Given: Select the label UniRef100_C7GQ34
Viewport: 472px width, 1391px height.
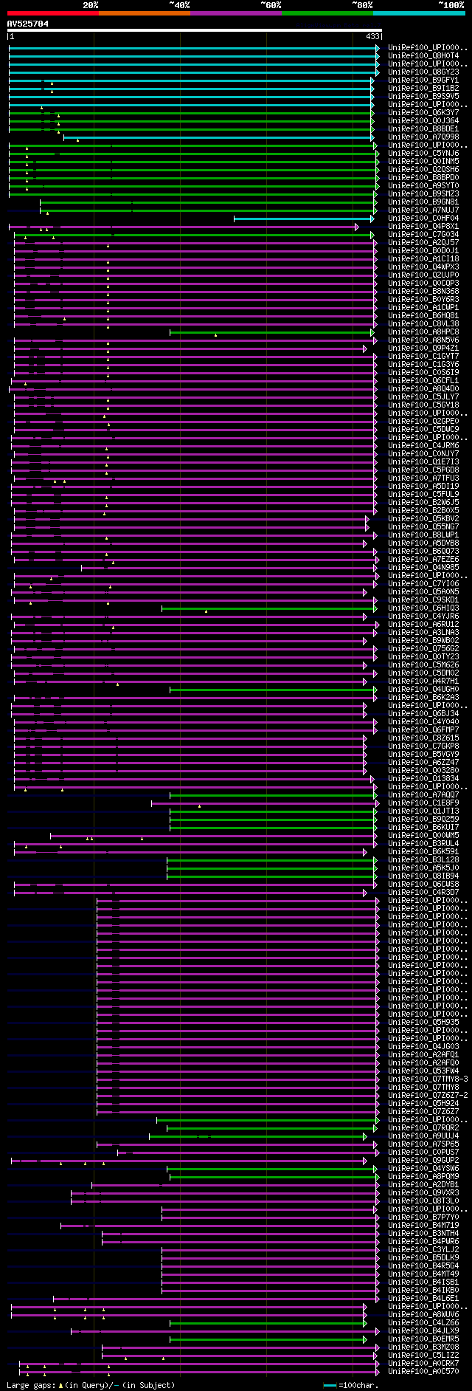Looking at the screenshot, I should pos(423,234).
